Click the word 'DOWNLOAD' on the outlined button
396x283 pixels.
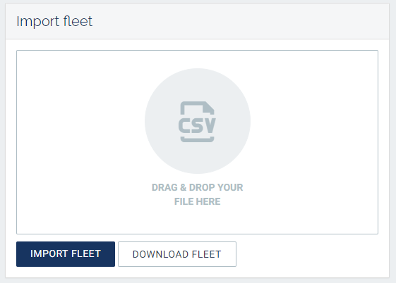[x=160, y=254]
